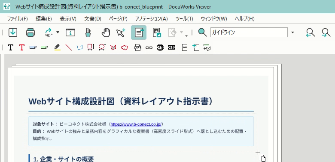Click the section heading 1. 企業・サイトの概要
The height and width of the screenshot is (162, 335).
(64, 159)
